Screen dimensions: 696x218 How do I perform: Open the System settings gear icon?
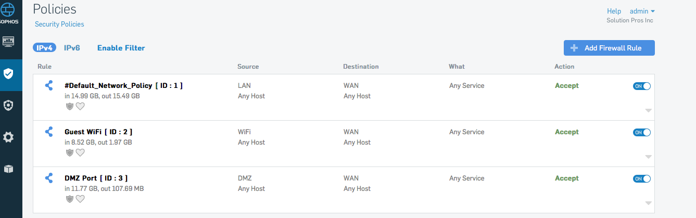coord(8,137)
